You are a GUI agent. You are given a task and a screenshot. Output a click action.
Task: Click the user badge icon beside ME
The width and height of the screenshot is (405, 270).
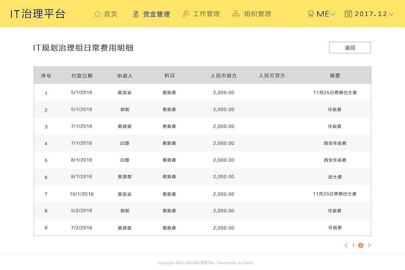coord(311,14)
